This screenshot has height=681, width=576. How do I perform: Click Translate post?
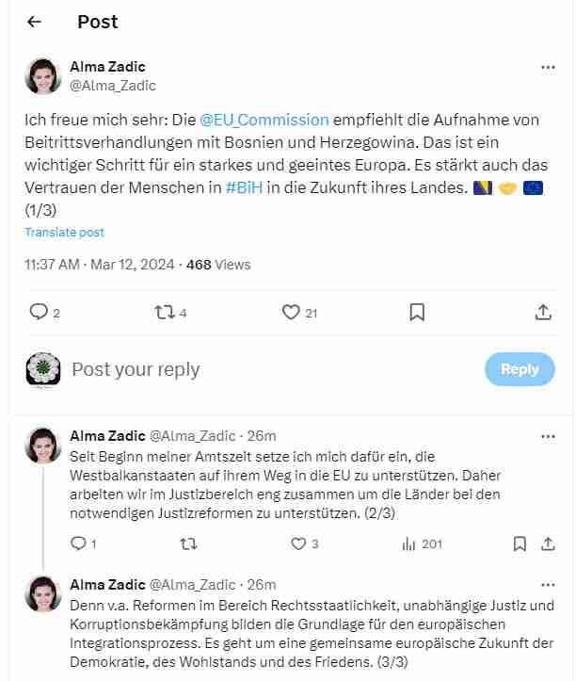[x=64, y=232]
